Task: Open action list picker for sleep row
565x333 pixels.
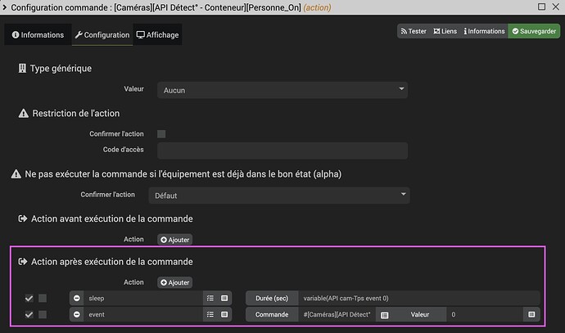Action: coord(210,298)
